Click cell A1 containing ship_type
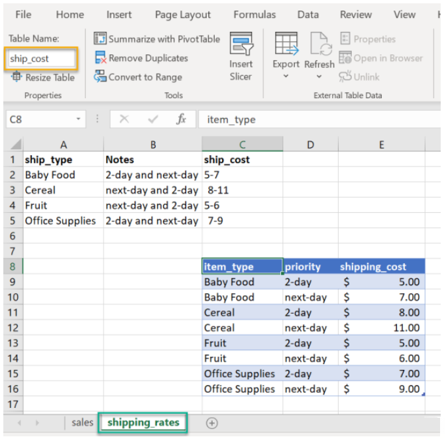 [64, 159]
